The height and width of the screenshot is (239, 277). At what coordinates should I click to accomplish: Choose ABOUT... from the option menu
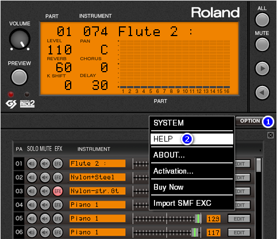tap(192, 155)
